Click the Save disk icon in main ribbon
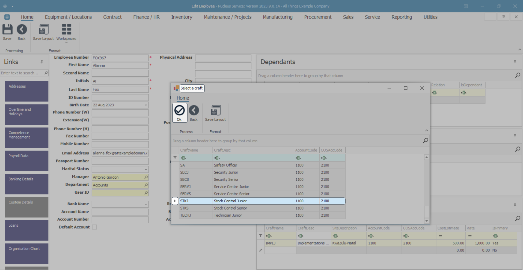The width and height of the screenshot is (523, 270). [x=7, y=30]
